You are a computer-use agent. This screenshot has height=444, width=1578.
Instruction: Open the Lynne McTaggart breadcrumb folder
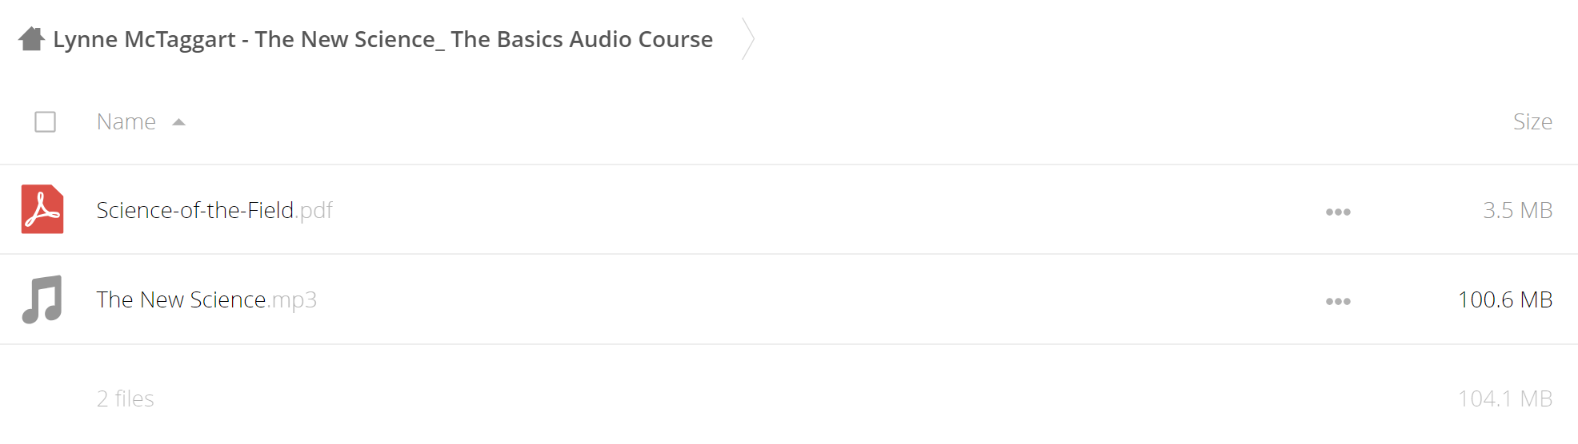coord(382,39)
